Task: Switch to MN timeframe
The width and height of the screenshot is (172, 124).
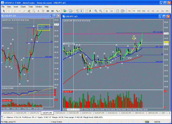Action: (x=167, y=11)
